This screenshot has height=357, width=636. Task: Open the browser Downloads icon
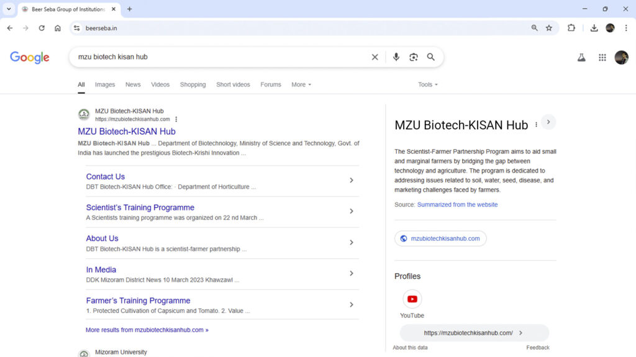pyautogui.click(x=594, y=28)
